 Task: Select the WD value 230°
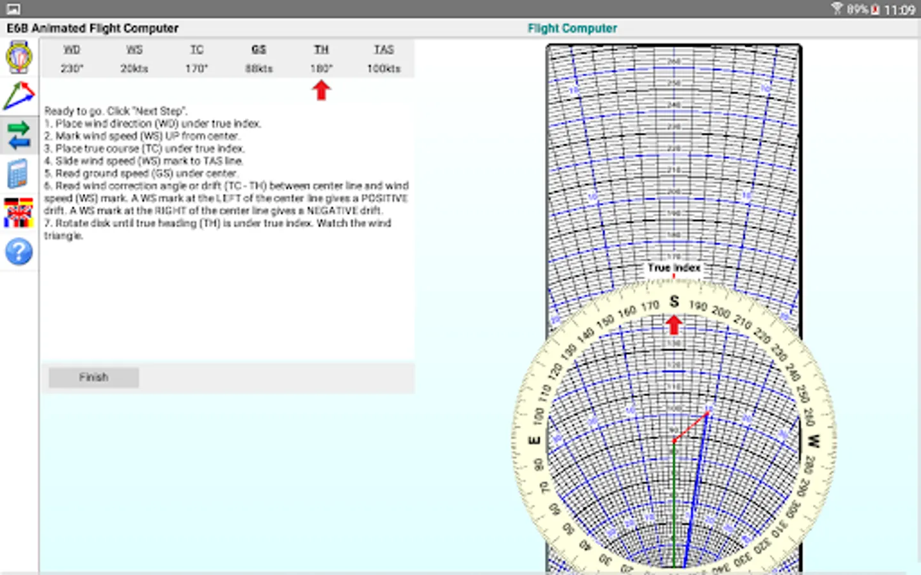(x=72, y=68)
